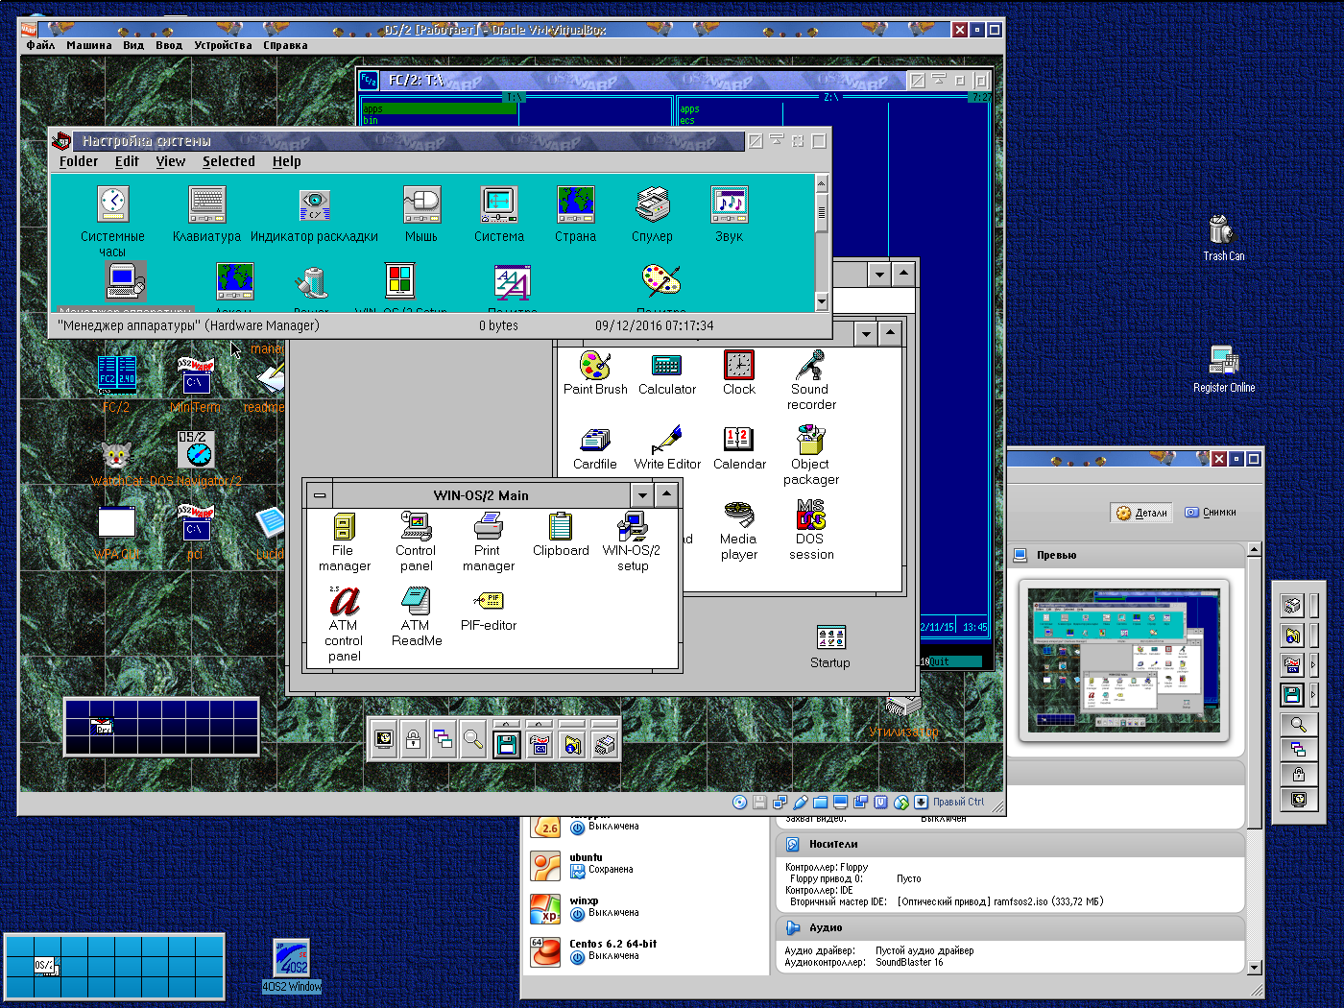The width and height of the screenshot is (1344, 1008).
Task: Click the Носители section header
Action: pos(1010,844)
